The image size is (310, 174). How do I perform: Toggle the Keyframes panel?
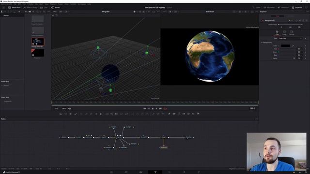[269, 8]
